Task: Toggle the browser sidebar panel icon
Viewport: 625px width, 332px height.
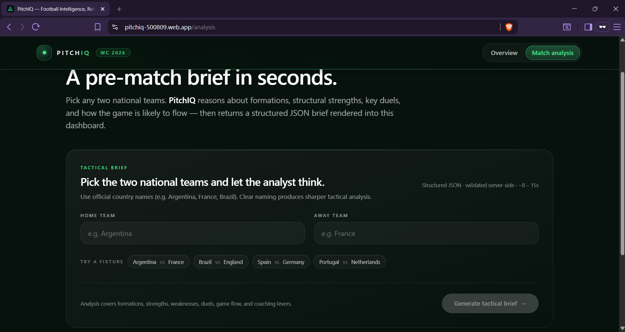Action: (588, 27)
